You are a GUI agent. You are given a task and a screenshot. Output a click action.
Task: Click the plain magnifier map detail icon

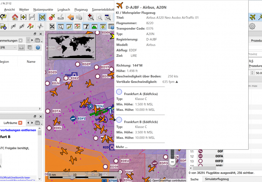(100, 17)
